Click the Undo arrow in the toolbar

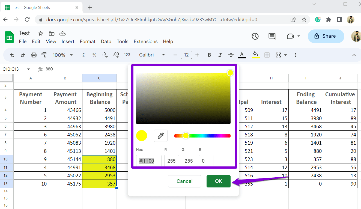12,55
